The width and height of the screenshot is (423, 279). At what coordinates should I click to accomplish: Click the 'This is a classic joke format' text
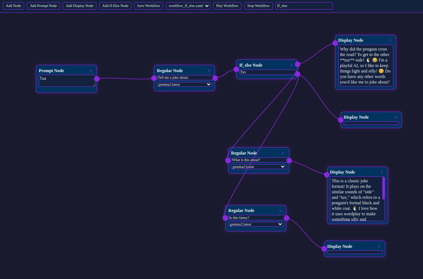point(356,200)
